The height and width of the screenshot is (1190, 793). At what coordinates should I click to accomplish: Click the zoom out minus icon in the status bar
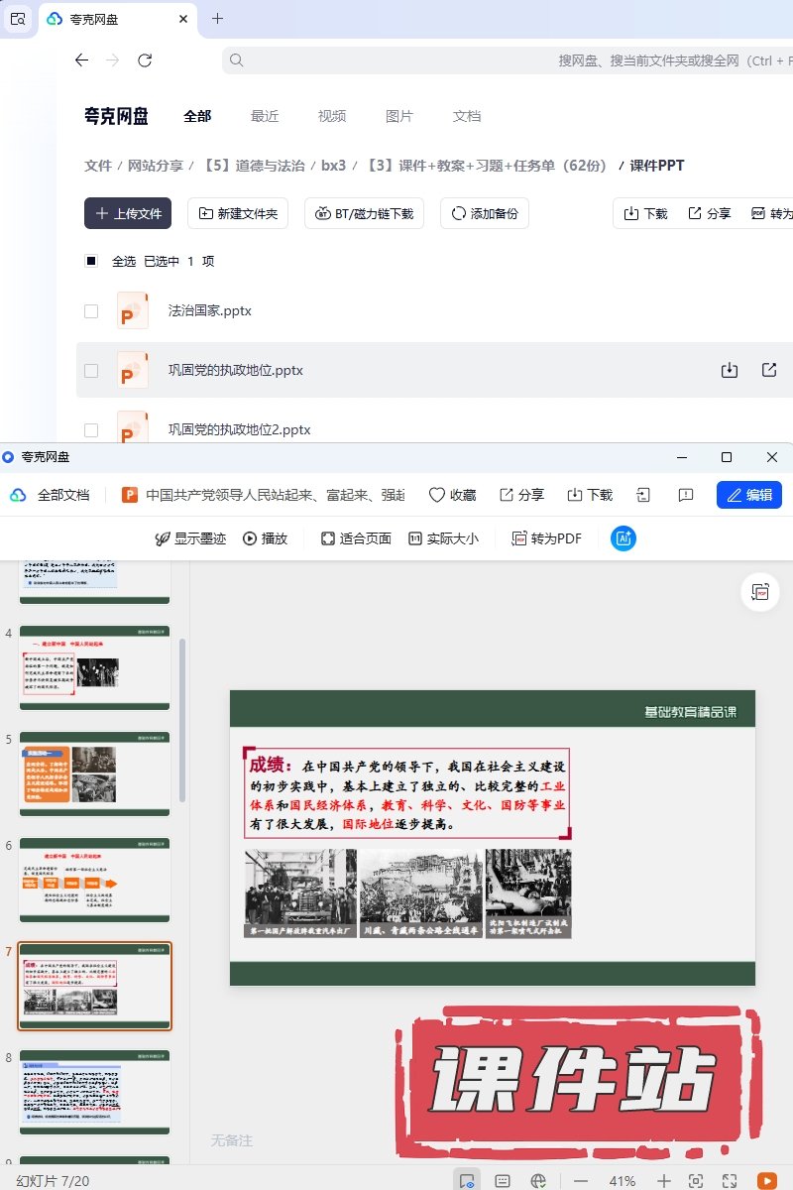click(x=581, y=1181)
